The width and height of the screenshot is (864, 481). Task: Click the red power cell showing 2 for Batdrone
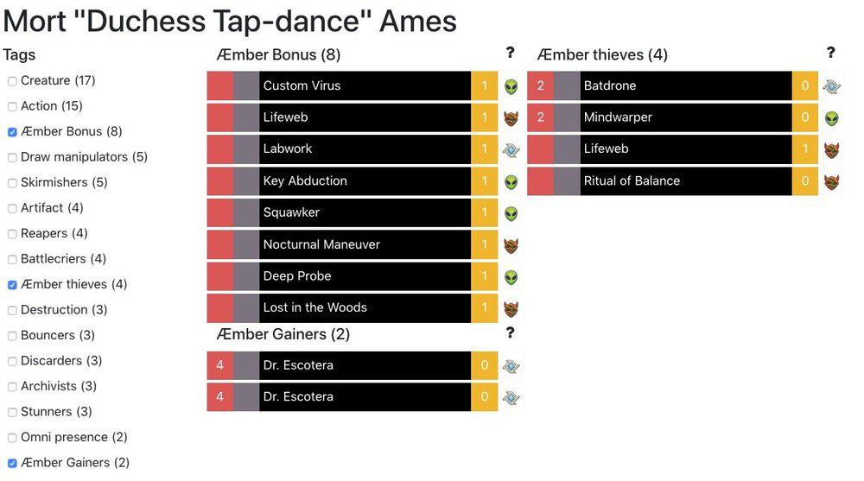[540, 86]
